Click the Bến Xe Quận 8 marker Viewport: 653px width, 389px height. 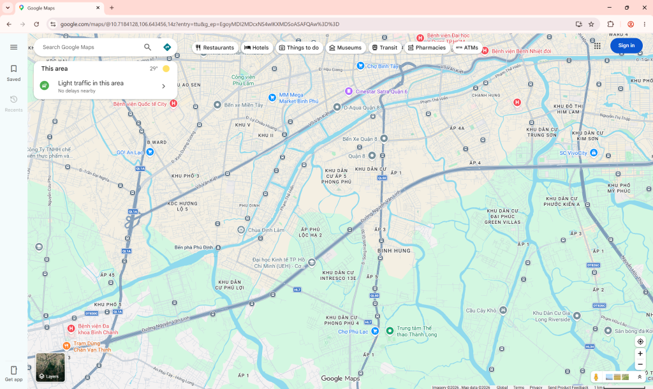[384, 138]
